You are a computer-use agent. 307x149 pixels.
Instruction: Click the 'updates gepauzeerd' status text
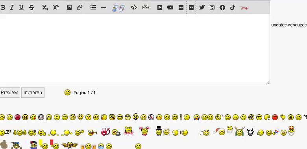click(289, 25)
